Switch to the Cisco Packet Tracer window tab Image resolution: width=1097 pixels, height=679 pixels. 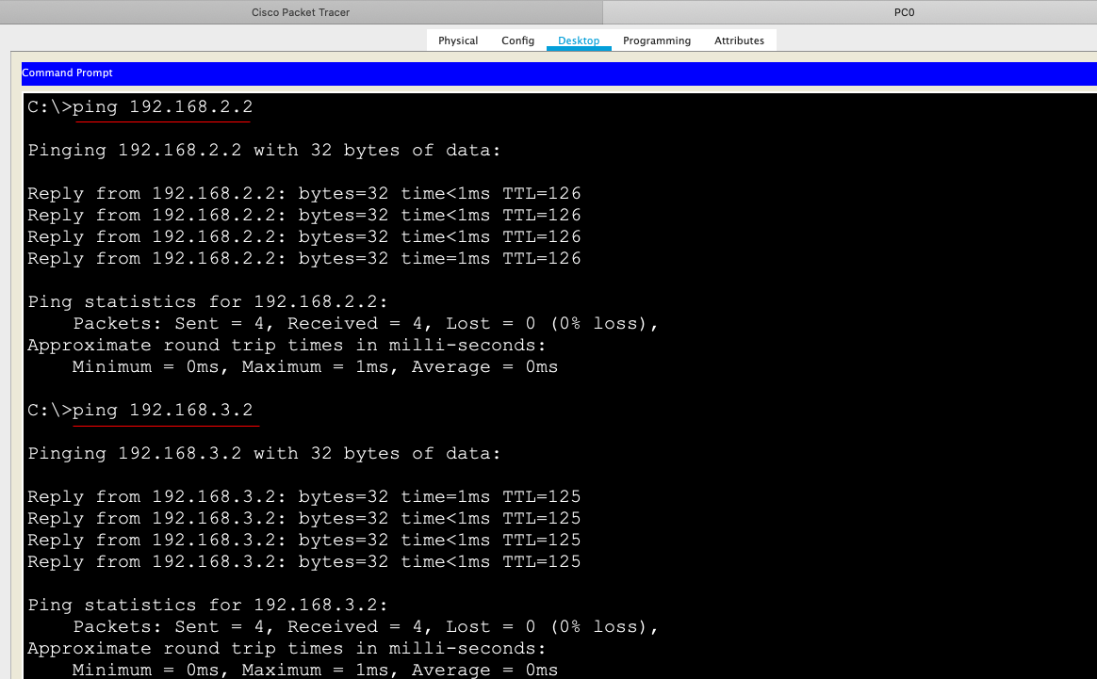pyautogui.click(x=301, y=12)
